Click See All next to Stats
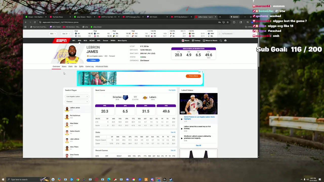 [x=173, y=132]
